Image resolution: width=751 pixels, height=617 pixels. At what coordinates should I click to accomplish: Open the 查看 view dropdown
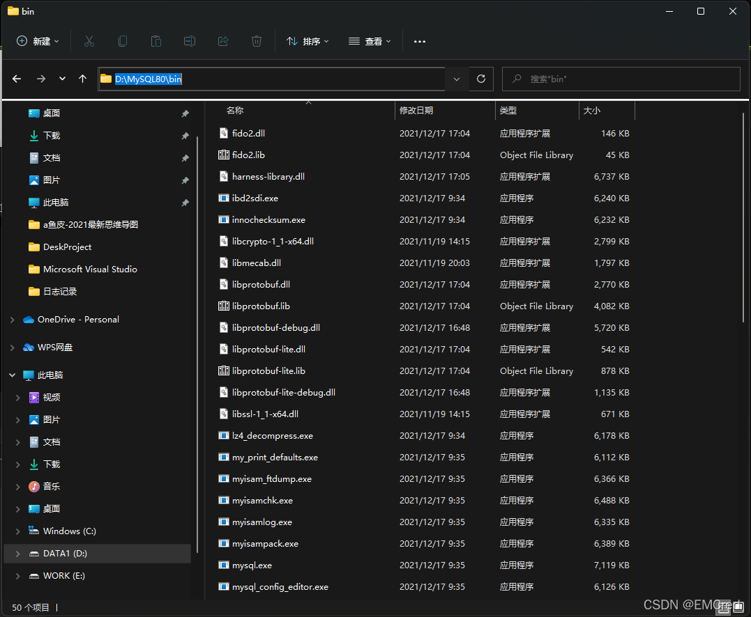point(370,41)
